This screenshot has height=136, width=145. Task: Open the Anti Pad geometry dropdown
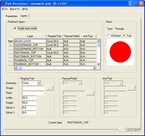tap(121, 83)
